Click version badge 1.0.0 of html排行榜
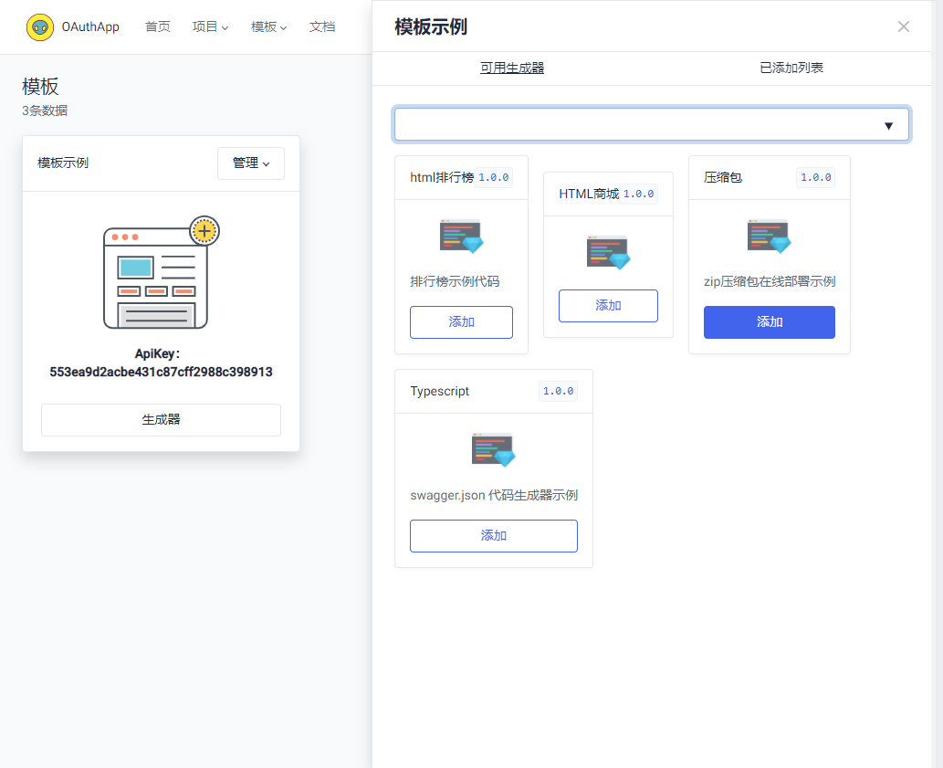943x768 pixels. pos(493,177)
